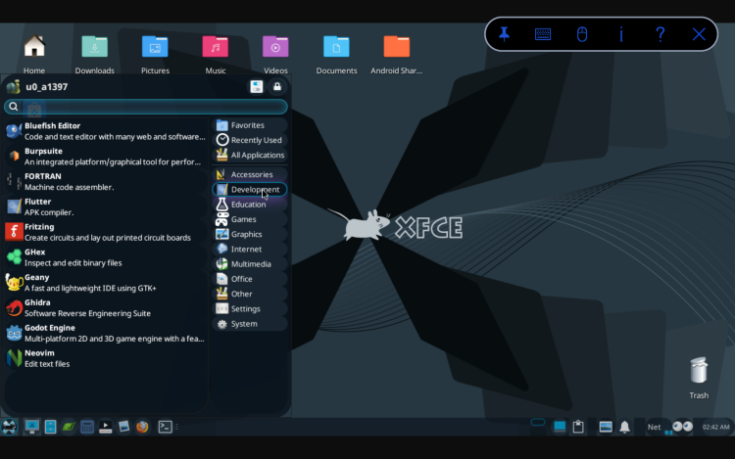
Task: Click the Show Desktop taskbar icon
Action: [32, 427]
